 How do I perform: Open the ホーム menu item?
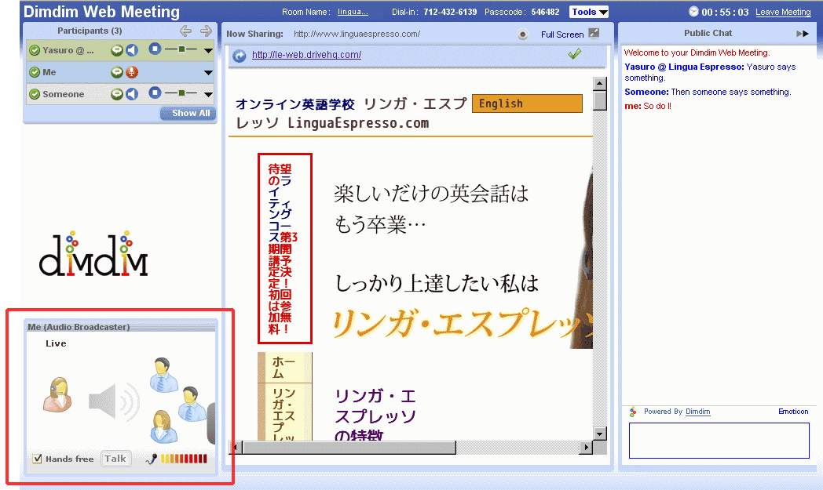(284, 368)
